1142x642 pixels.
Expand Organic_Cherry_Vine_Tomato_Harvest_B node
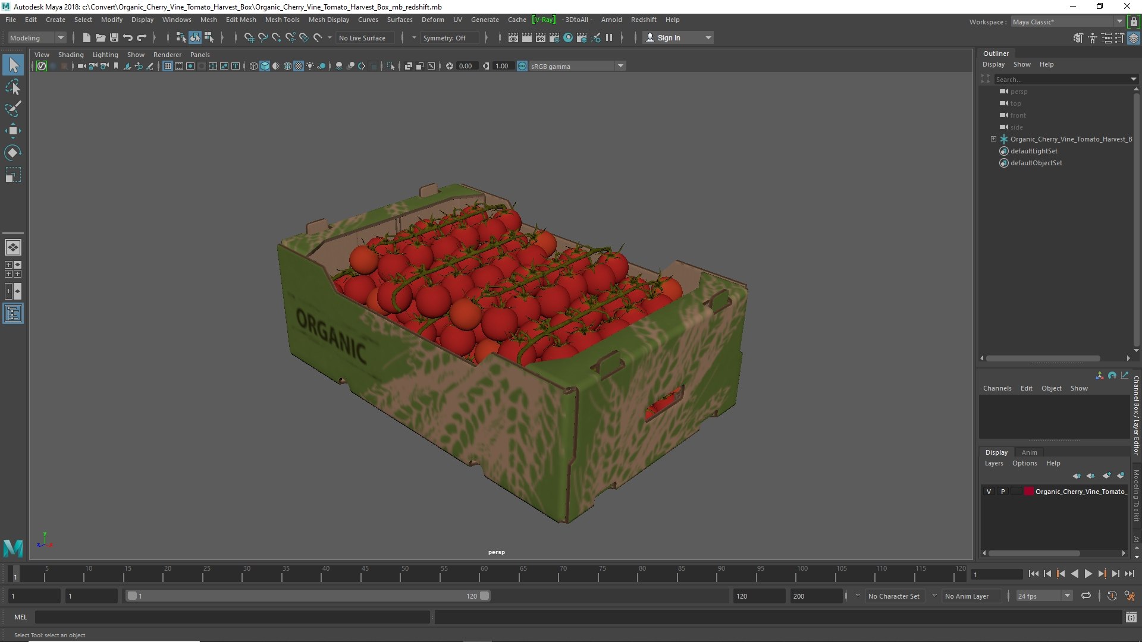coord(993,139)
